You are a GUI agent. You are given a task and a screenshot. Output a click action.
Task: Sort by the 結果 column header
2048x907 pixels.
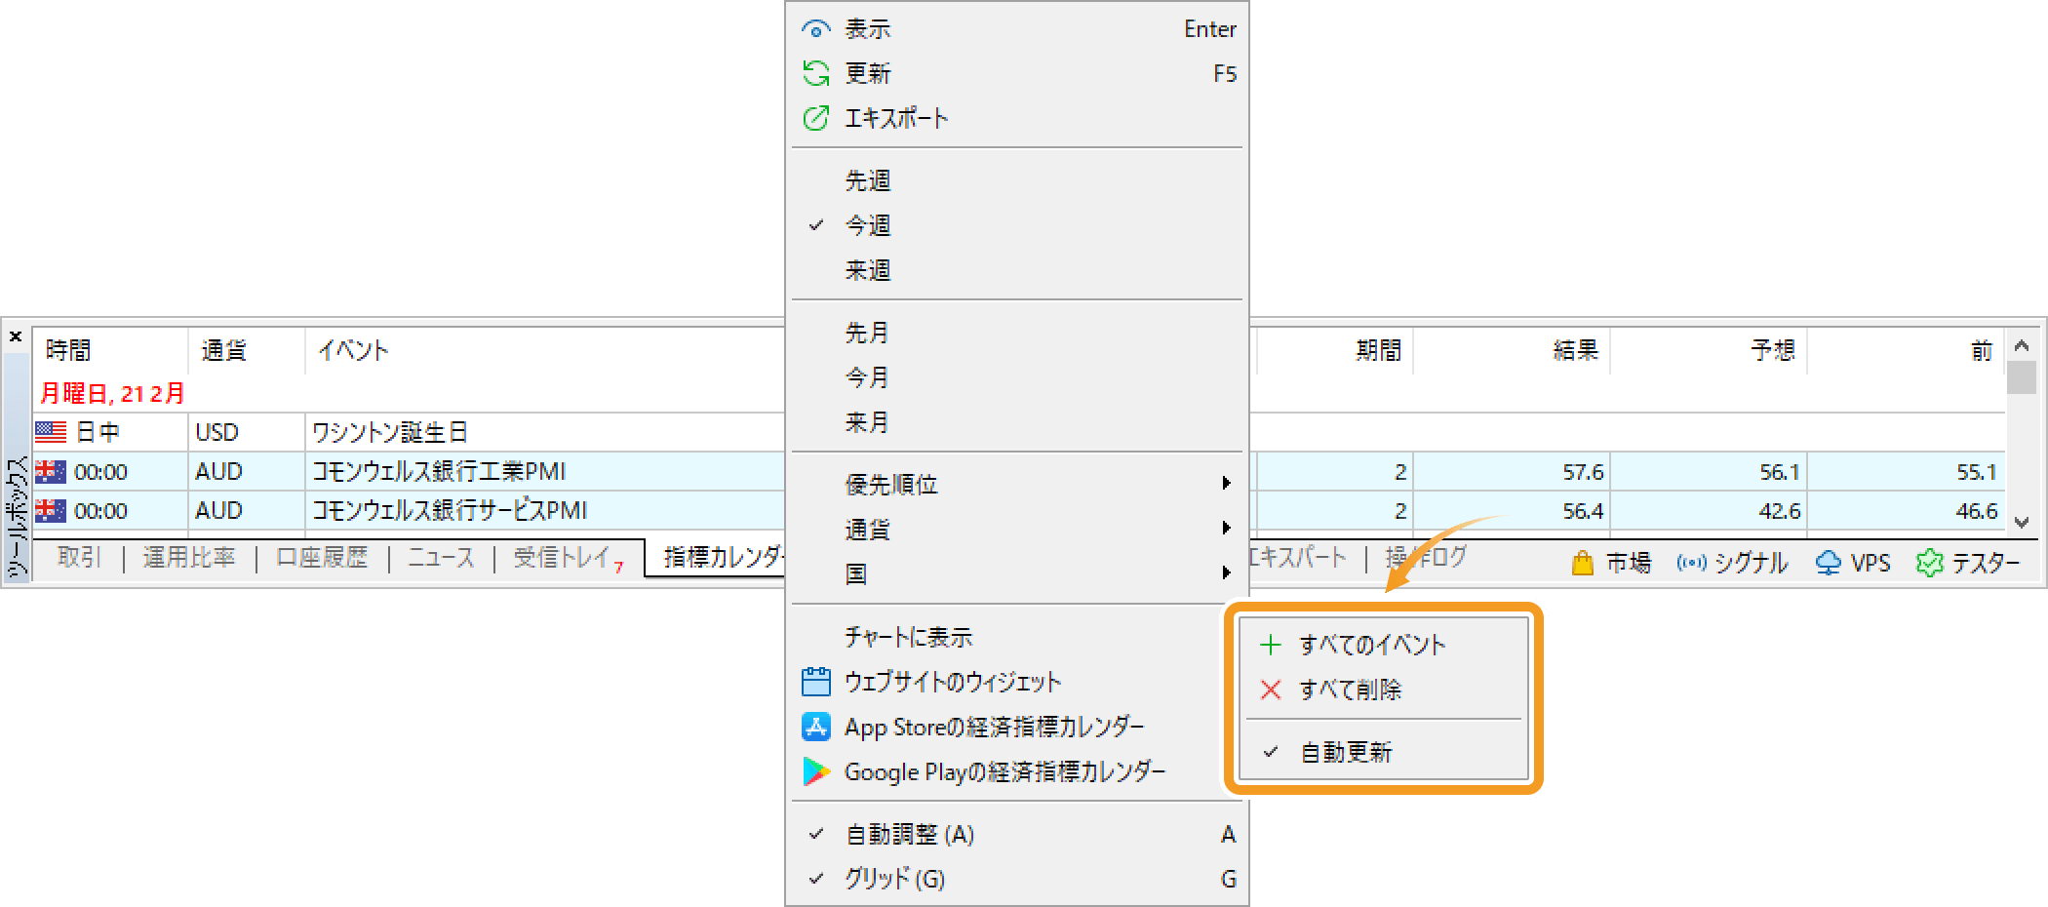tap(1511, 350)
